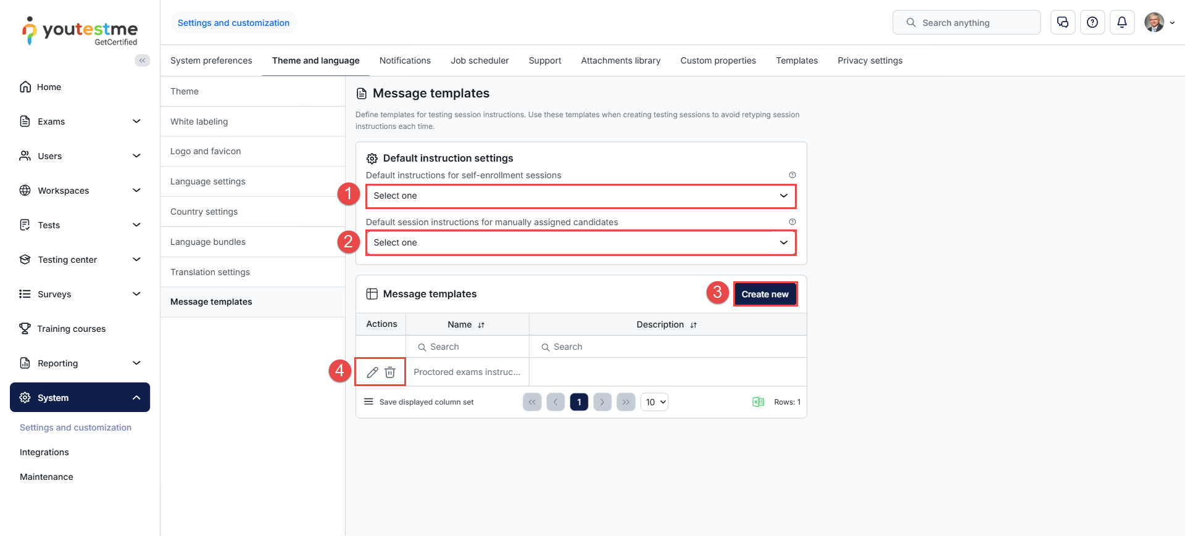This screenshot has width=1185, height=536.
Task: Open Language bundles submenu item
Action: [253, 242]
